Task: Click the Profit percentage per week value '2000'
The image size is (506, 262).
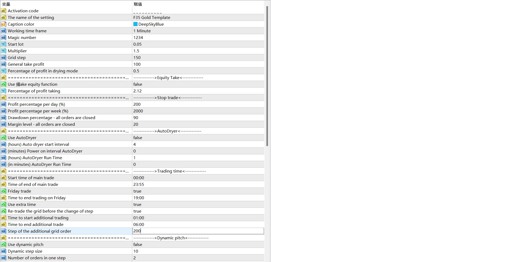Action: (x=138, y=111)
